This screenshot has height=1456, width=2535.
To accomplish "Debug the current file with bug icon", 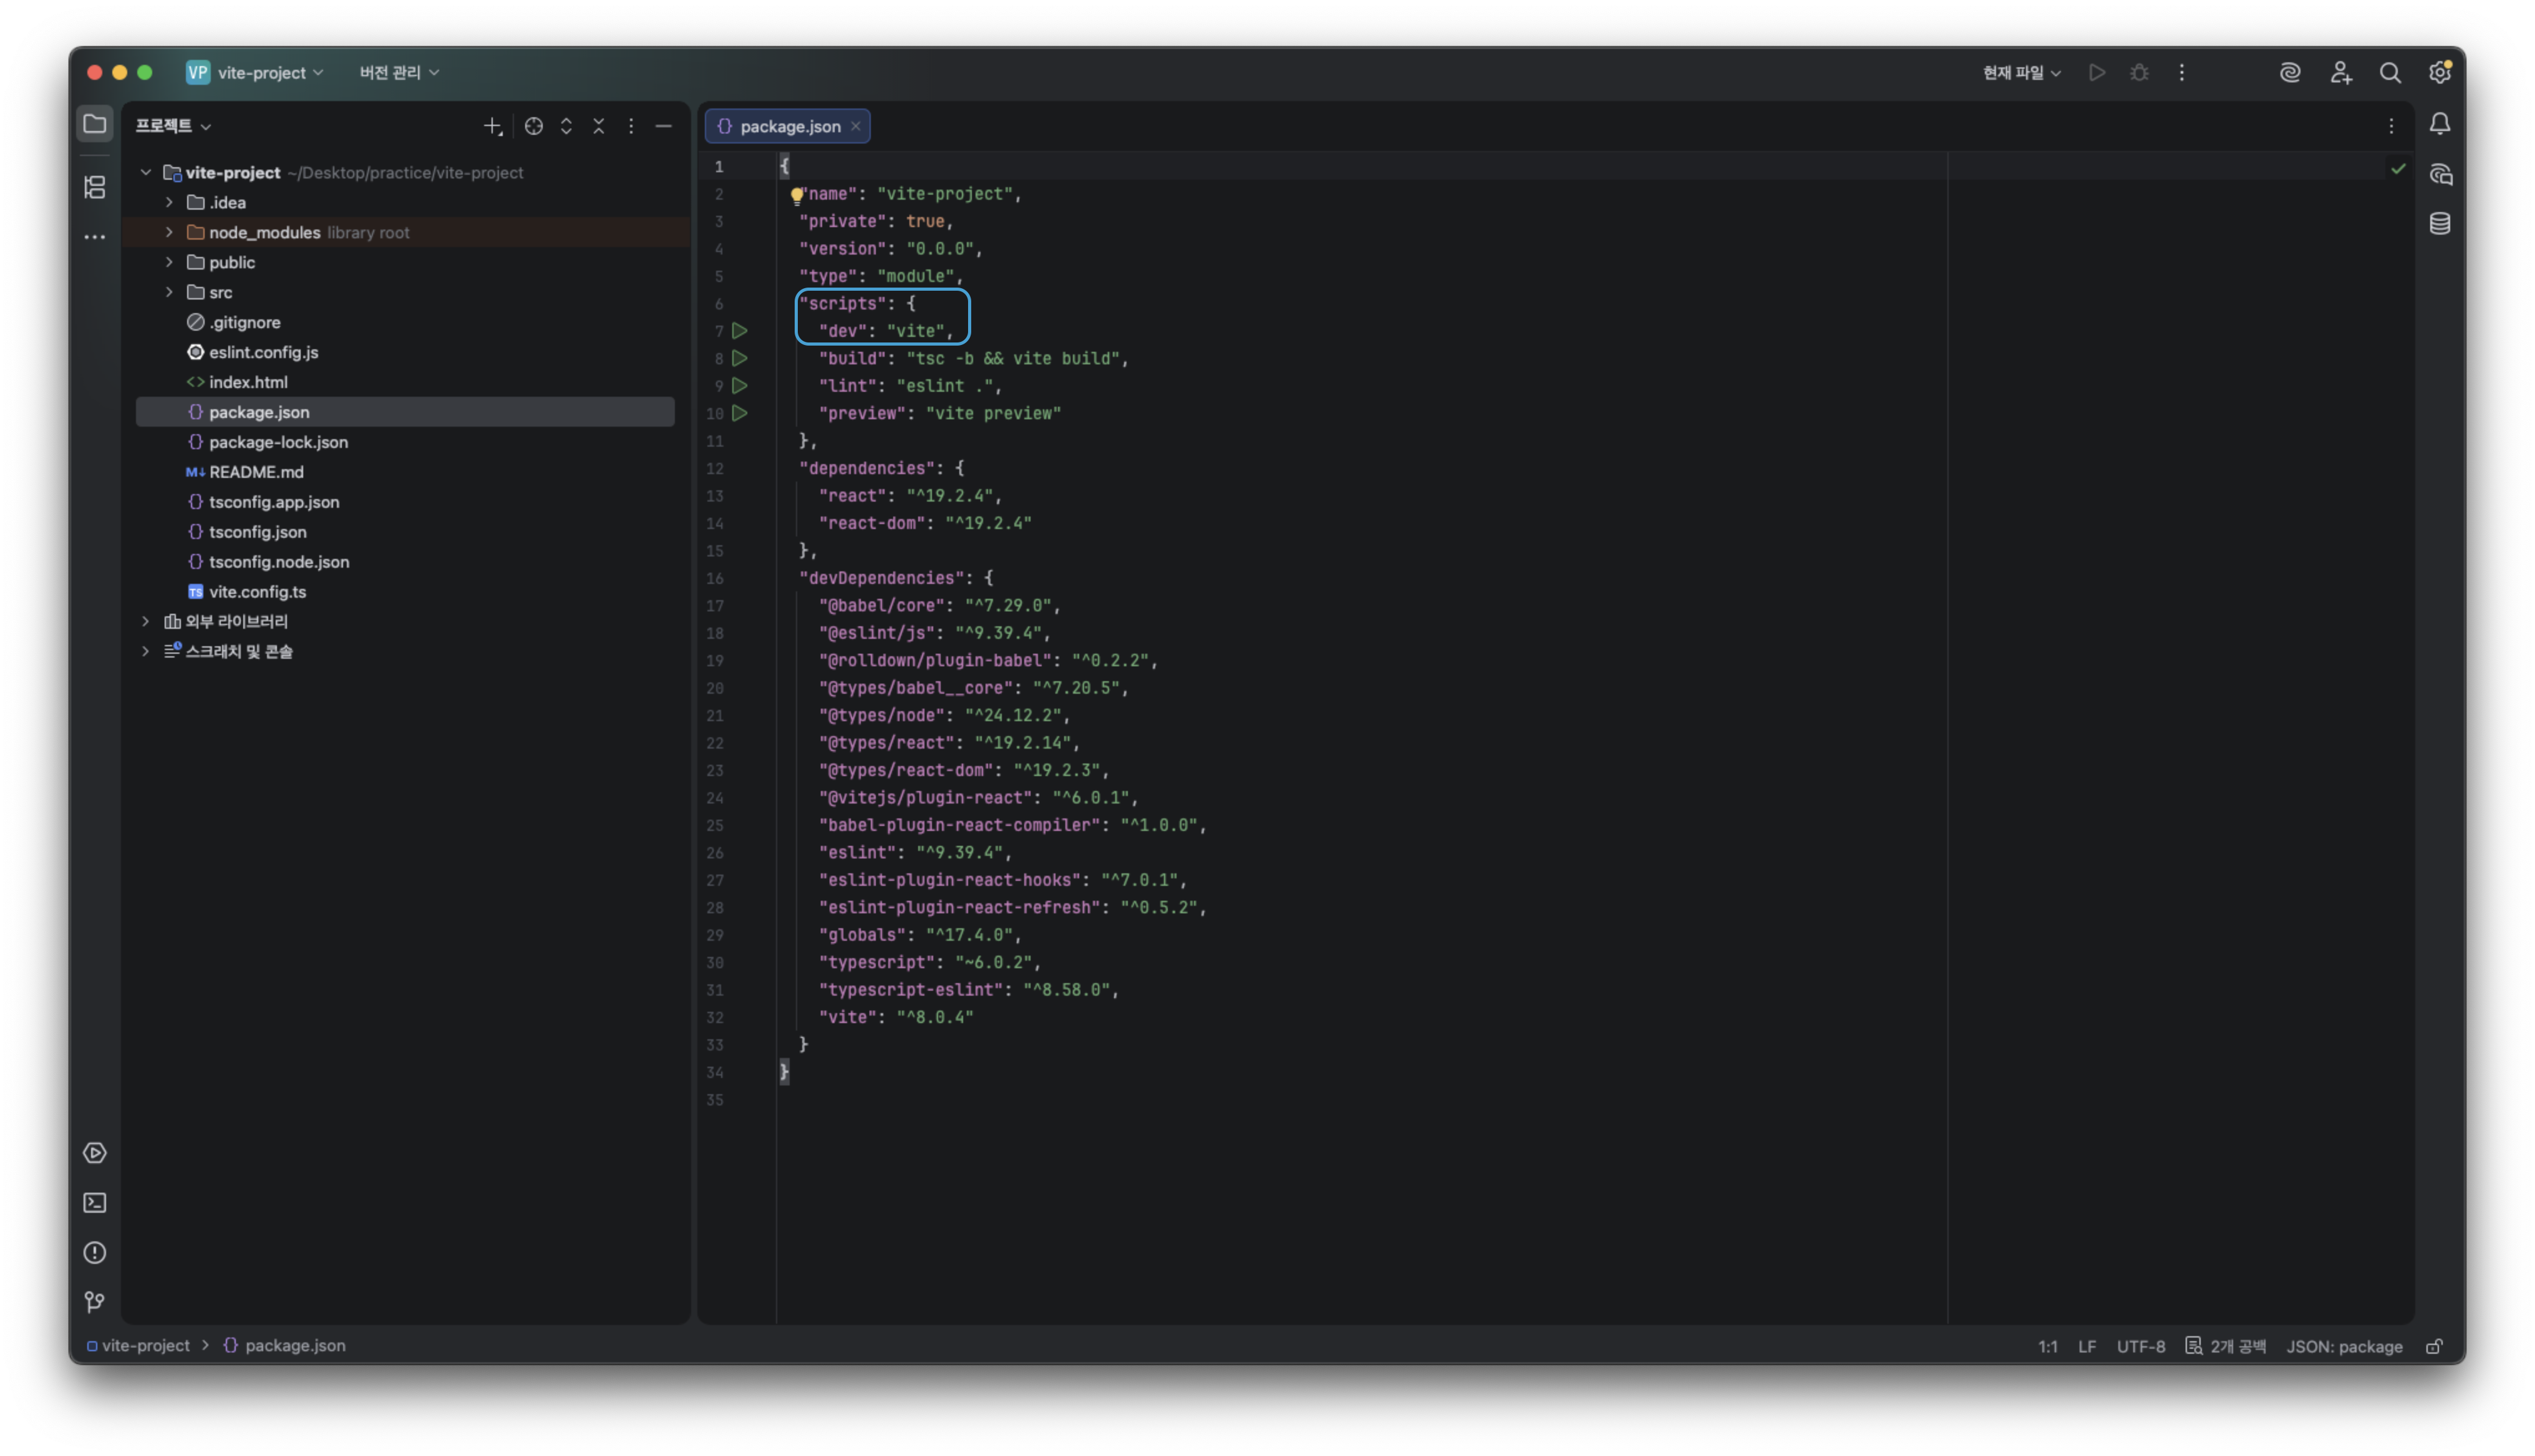I will [2139, 72].
